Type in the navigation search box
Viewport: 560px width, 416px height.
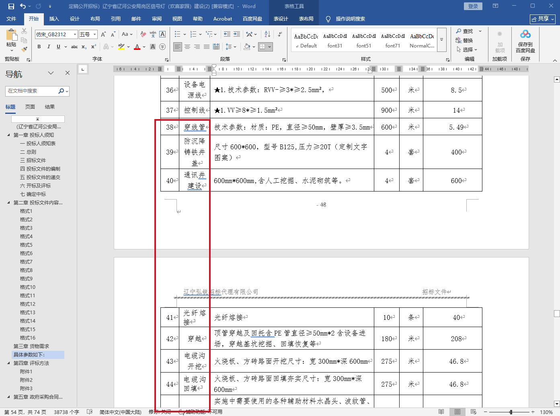pyautogui.click(x=32, y=91)
